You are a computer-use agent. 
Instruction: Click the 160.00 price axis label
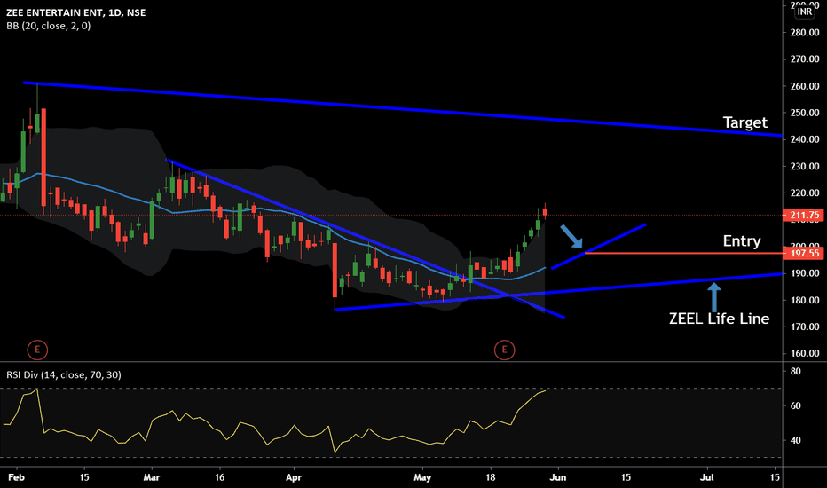click(x=805, y=353)
